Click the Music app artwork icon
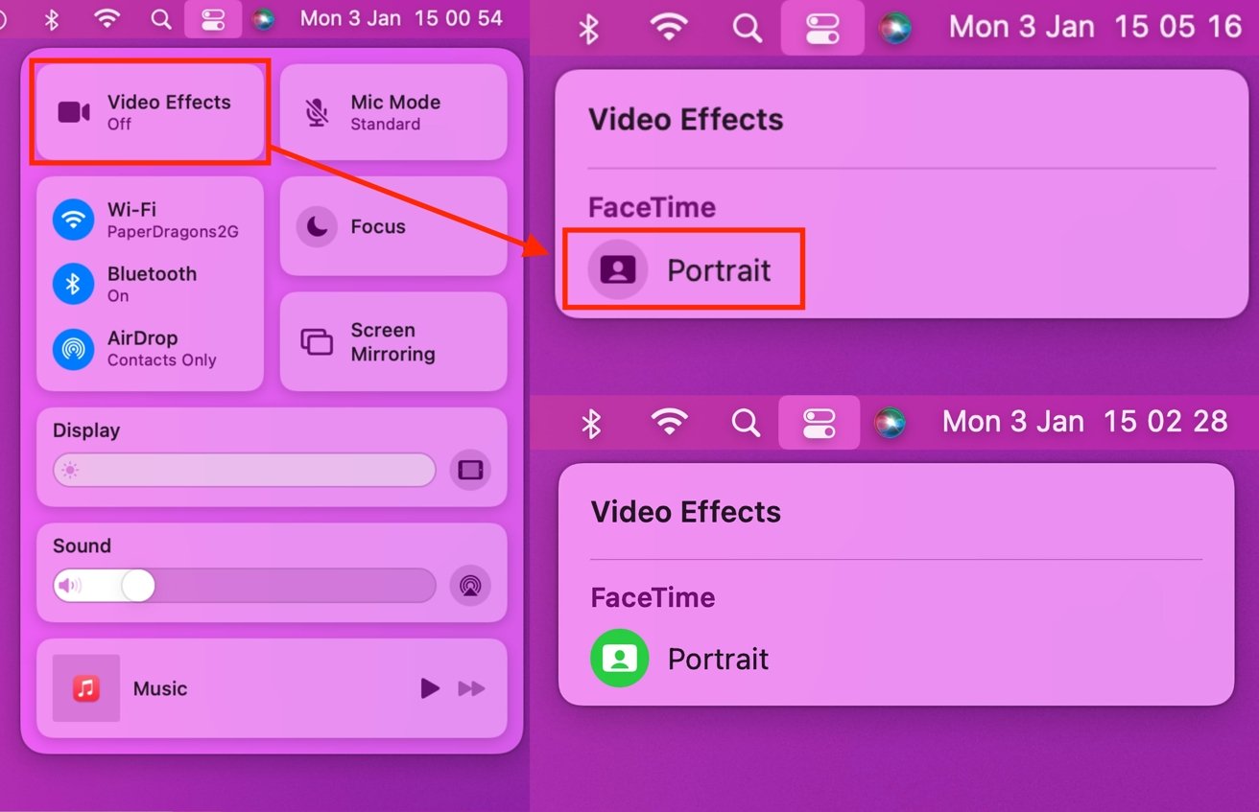This screenshot has height=812, width=1259. tap(86, 688)
